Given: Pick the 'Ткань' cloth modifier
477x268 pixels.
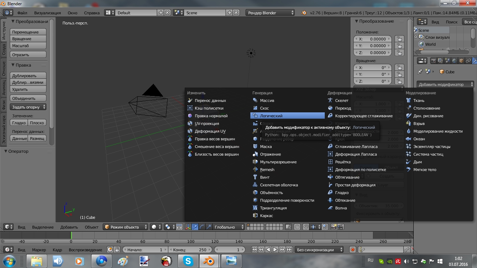Looking at the screenshot, I should point(439,100).
